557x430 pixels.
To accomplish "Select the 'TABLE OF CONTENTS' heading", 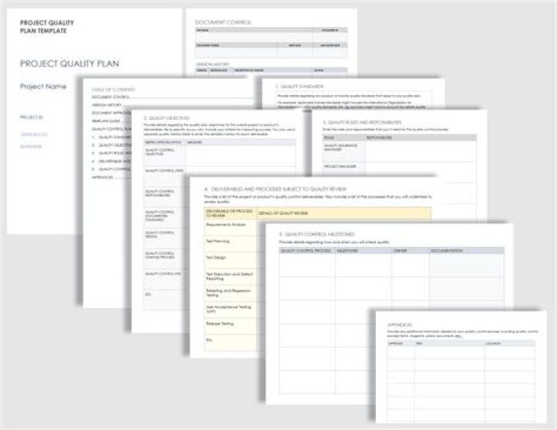I will [x=113, y=90].
